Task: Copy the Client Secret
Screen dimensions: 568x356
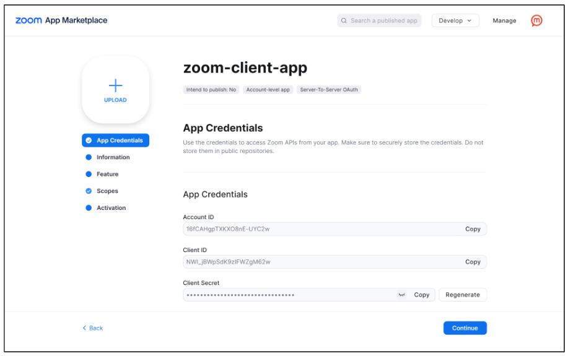Action: (422, 295)
